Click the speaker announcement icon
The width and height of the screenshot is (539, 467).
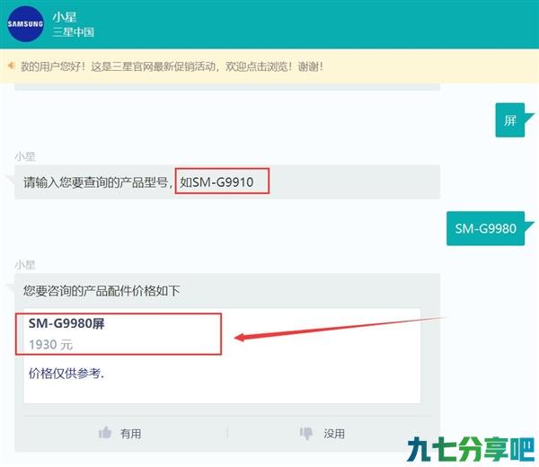12,66
